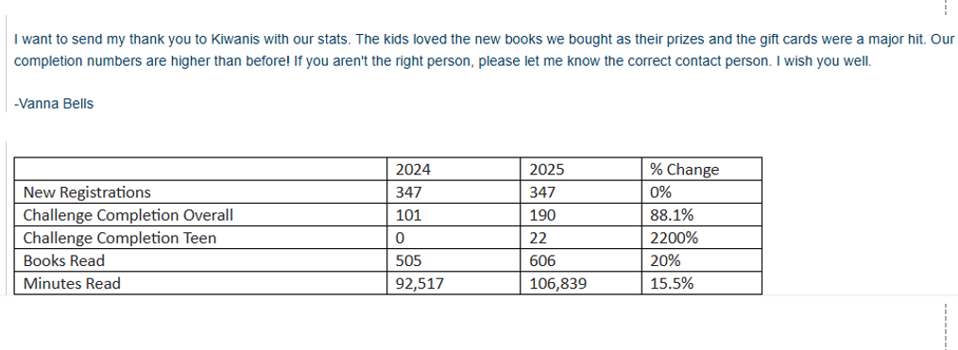Select the blank top-left table header cell

tap(200, 169)
